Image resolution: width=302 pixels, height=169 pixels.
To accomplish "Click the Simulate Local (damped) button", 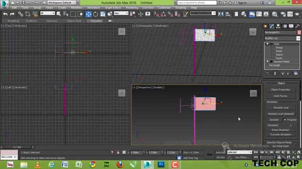I will (281, 114).
